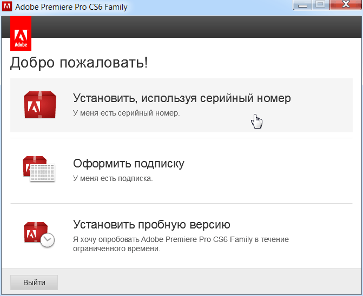Image resolution: width=363 pixels, height=296 pixels.
Task: Click the Adobe icon in the title bar
Action: (7, 6)
